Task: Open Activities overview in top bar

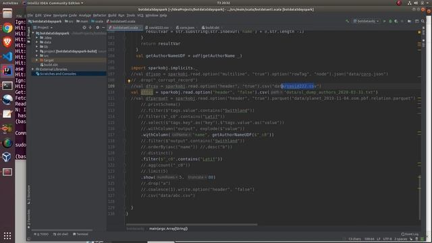Action: tap(10, 3)
